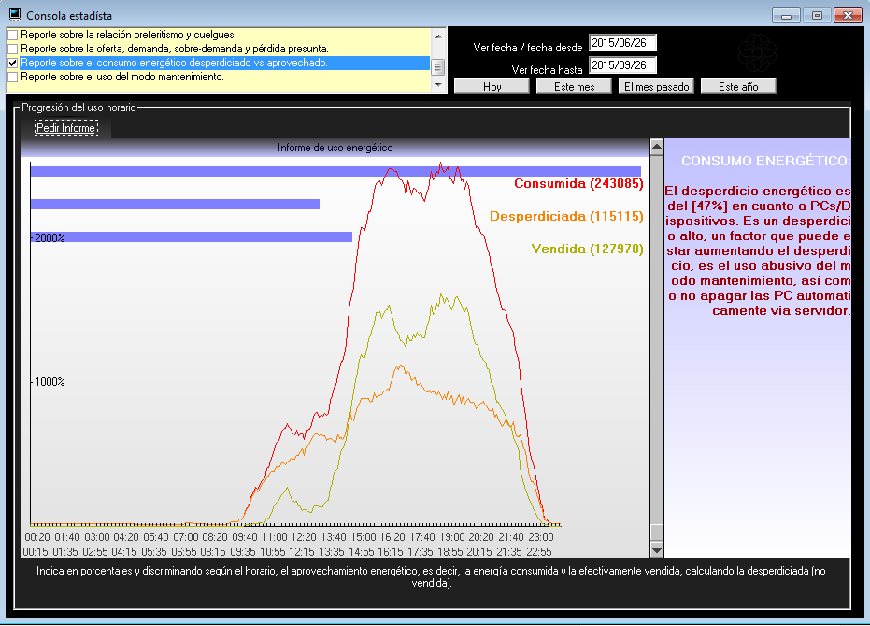
Task: Click the '09:40' time axis label
Action: (x=245, y=537)
